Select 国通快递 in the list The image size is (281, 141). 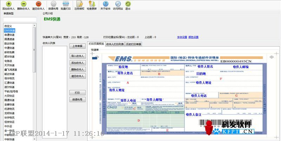[9, 100]
